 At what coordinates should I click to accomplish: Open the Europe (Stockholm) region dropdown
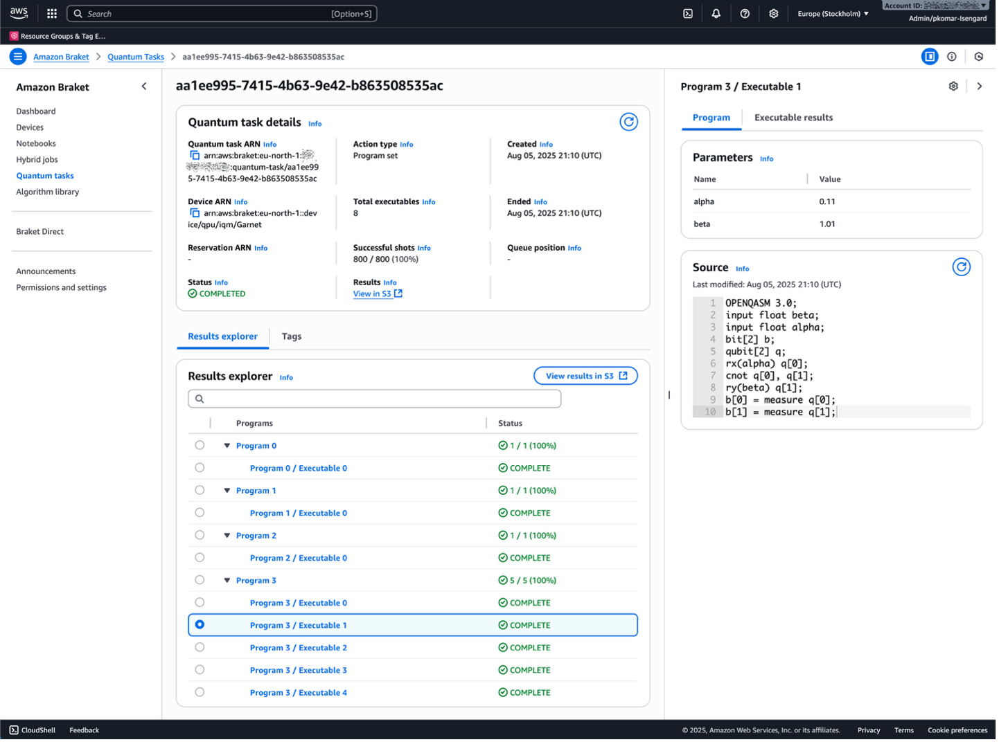coord(833,14)
